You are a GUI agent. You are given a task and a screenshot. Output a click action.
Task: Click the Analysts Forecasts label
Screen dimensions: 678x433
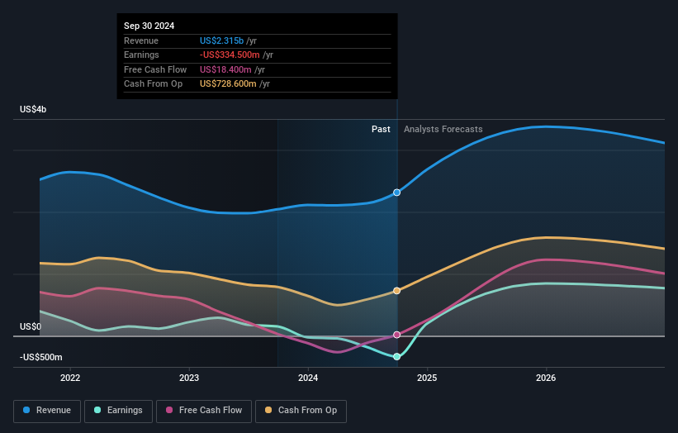[443, 129]
